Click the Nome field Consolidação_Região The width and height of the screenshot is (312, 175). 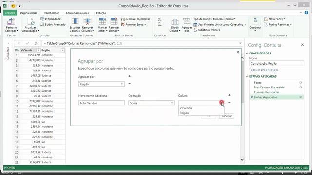(x=276, y=64)
